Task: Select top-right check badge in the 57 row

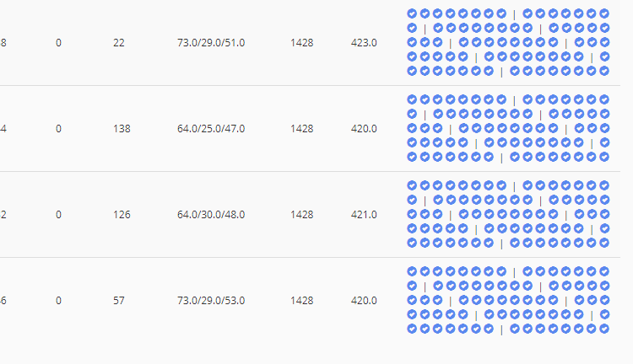Action: coord(604,271)
